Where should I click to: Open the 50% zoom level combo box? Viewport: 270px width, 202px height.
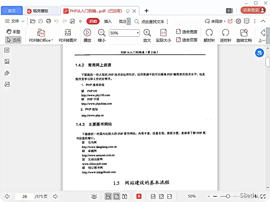[x=124, y=33]
